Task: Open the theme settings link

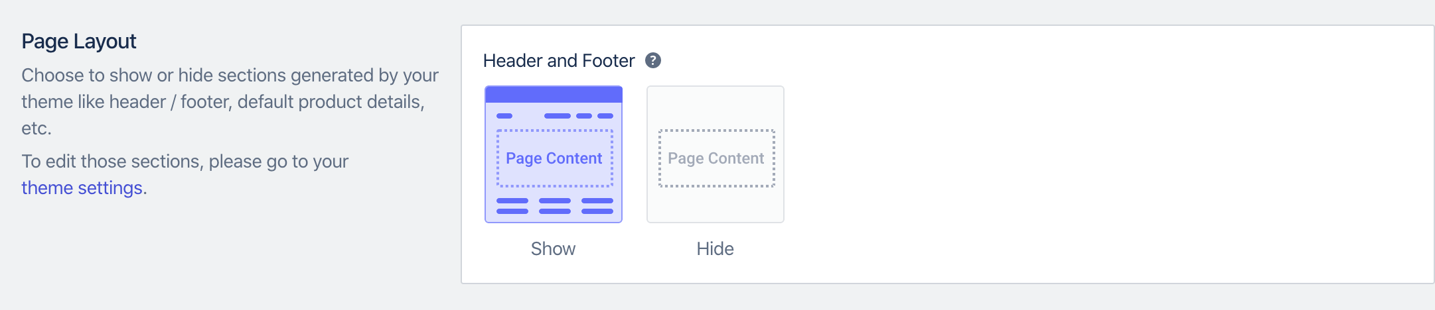Action: [x=82, y=188]
